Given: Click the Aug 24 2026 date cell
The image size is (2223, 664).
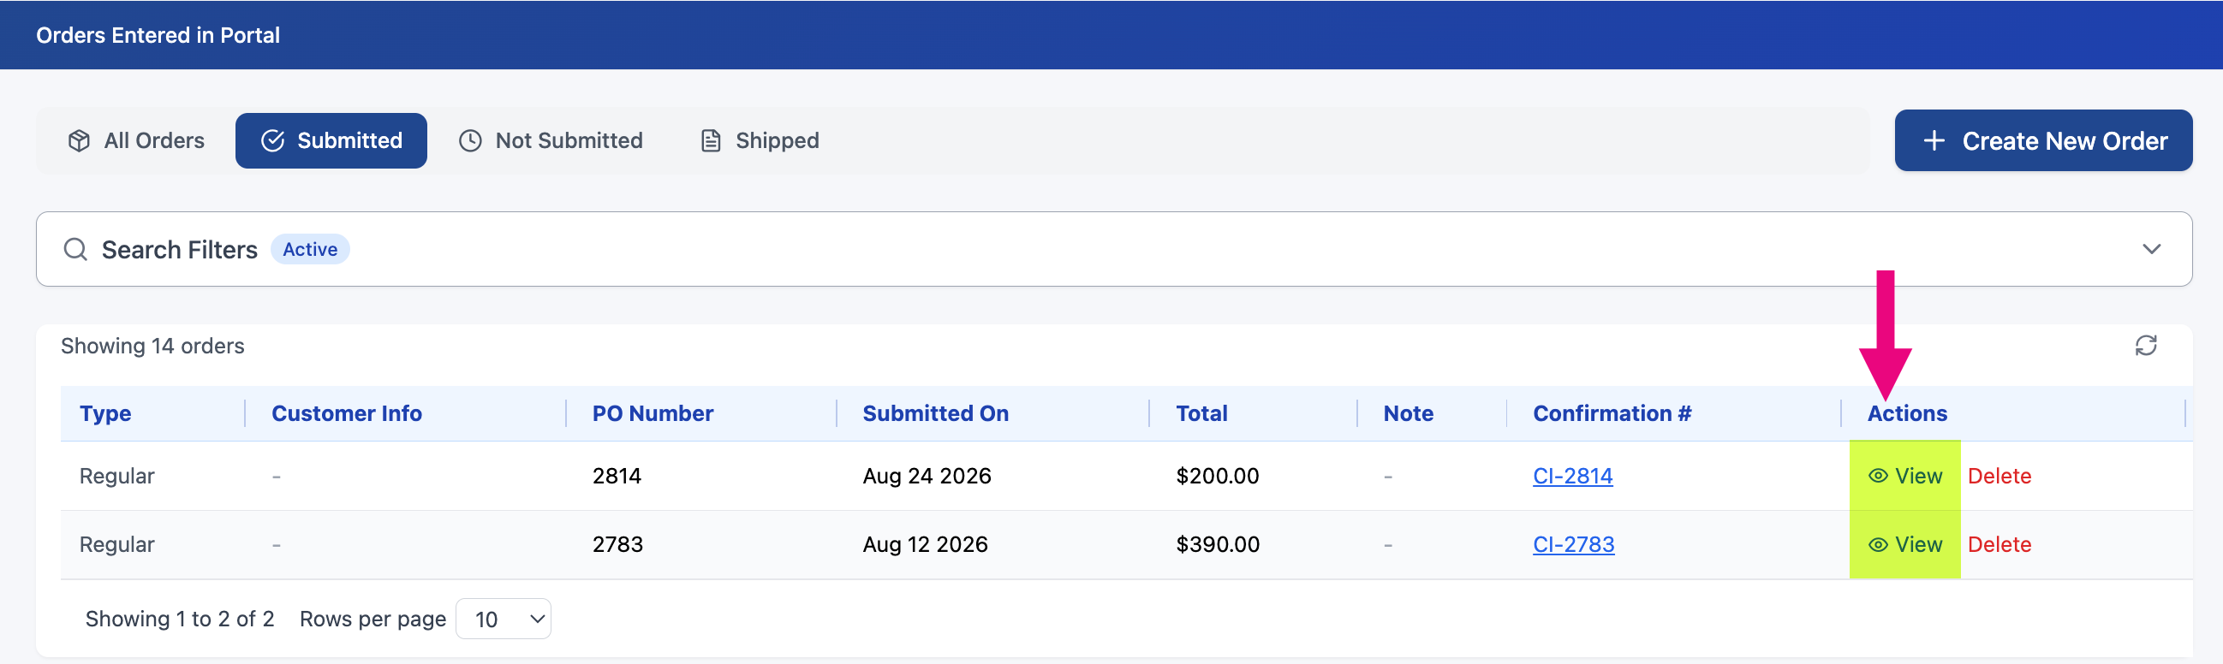Looking at the screenshot, I should pos(927,476).
